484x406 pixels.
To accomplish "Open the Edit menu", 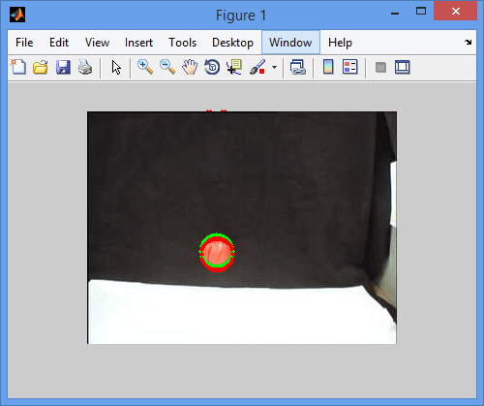I will coord(59,43).
